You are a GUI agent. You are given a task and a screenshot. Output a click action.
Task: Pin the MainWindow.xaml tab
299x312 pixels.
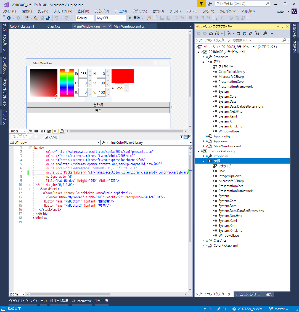[105, 26]
